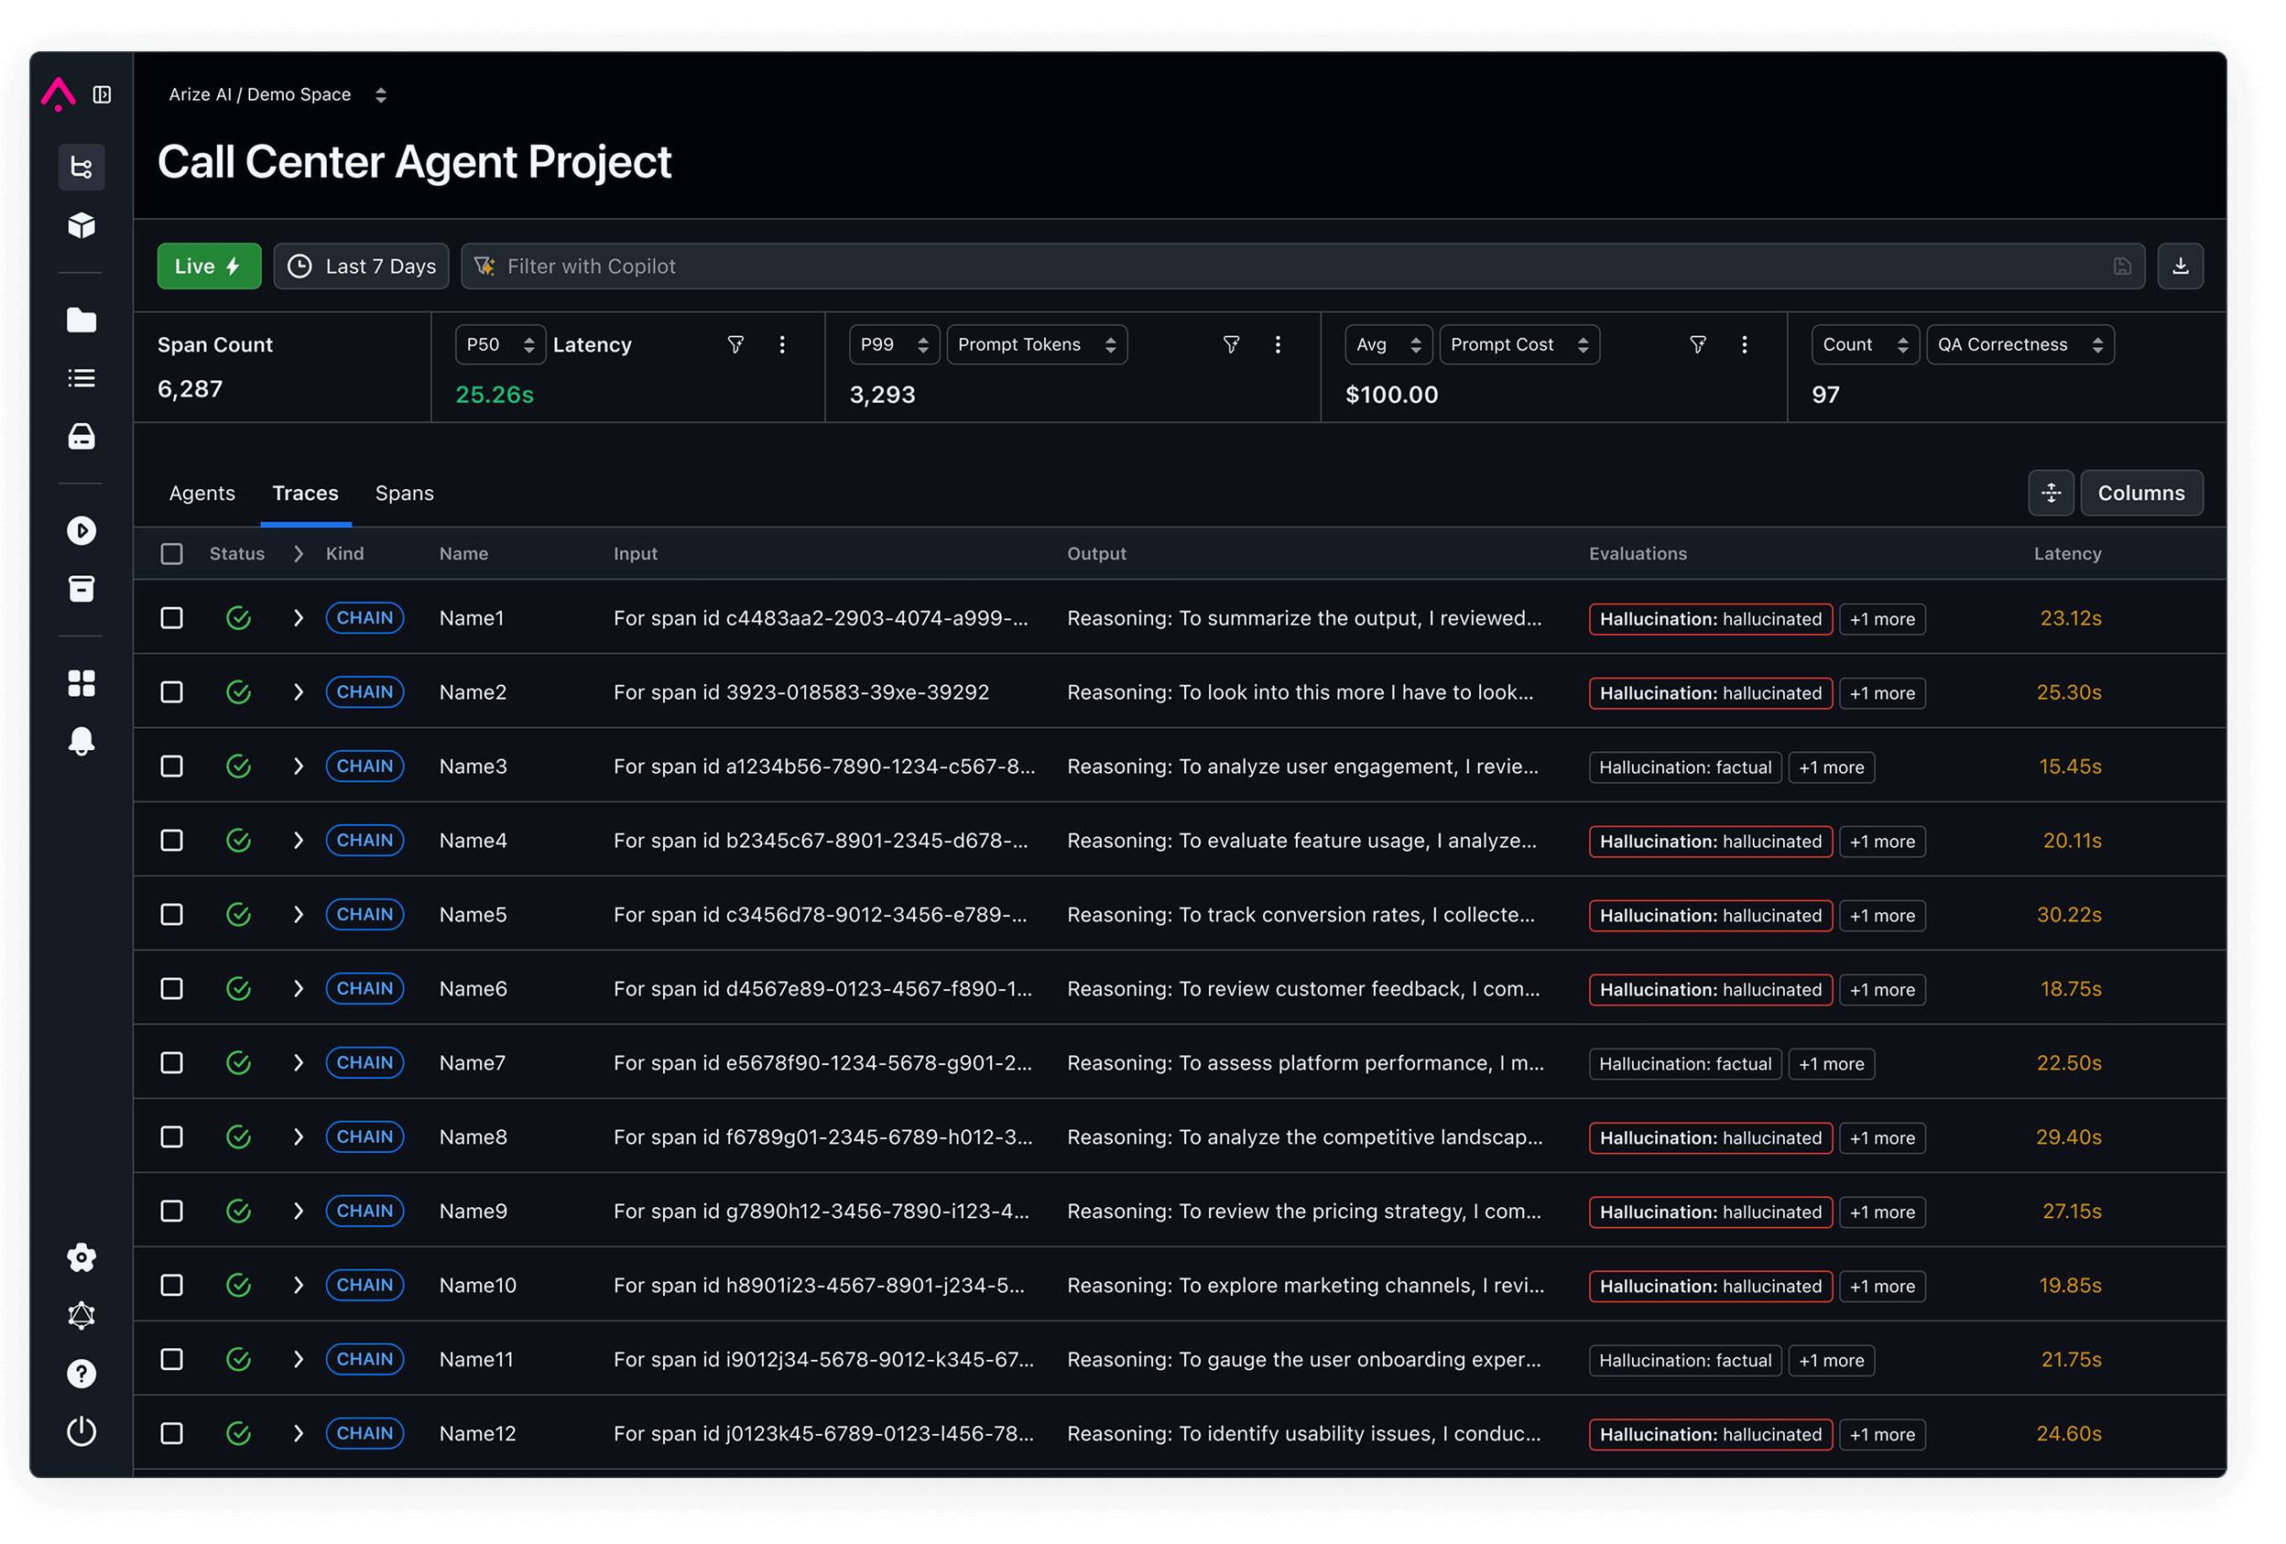Check the Name5 row checkbox
The height and width of the screenshot is (1544, 2286).
coord(172,915)
